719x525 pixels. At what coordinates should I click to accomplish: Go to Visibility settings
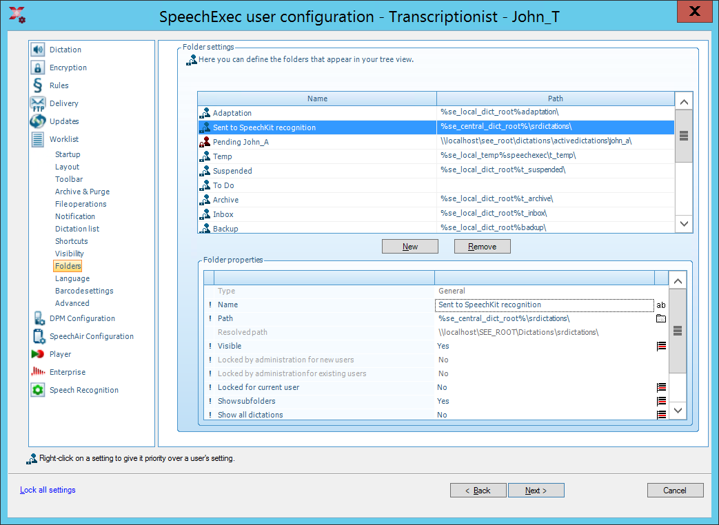coord(69,254)
